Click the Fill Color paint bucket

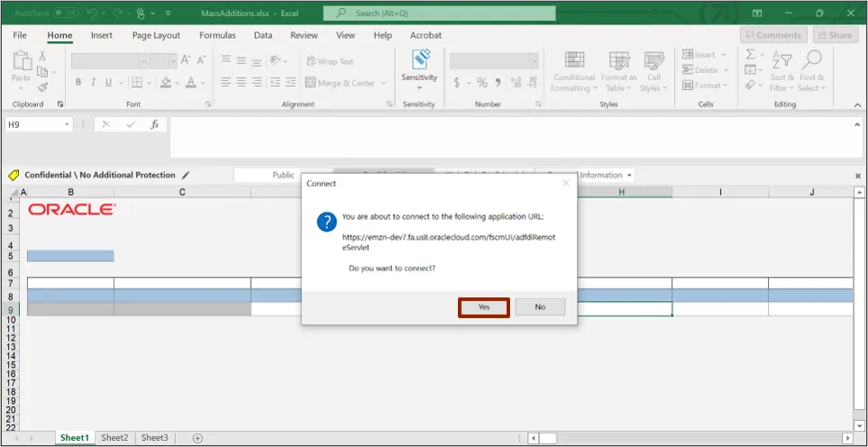pyautogui.click(x=165, y=83)
